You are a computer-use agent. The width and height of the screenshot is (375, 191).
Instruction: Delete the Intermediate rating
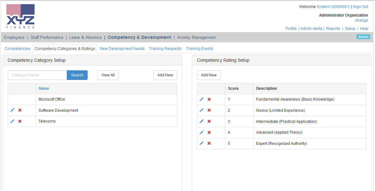[x=209, y=121]
